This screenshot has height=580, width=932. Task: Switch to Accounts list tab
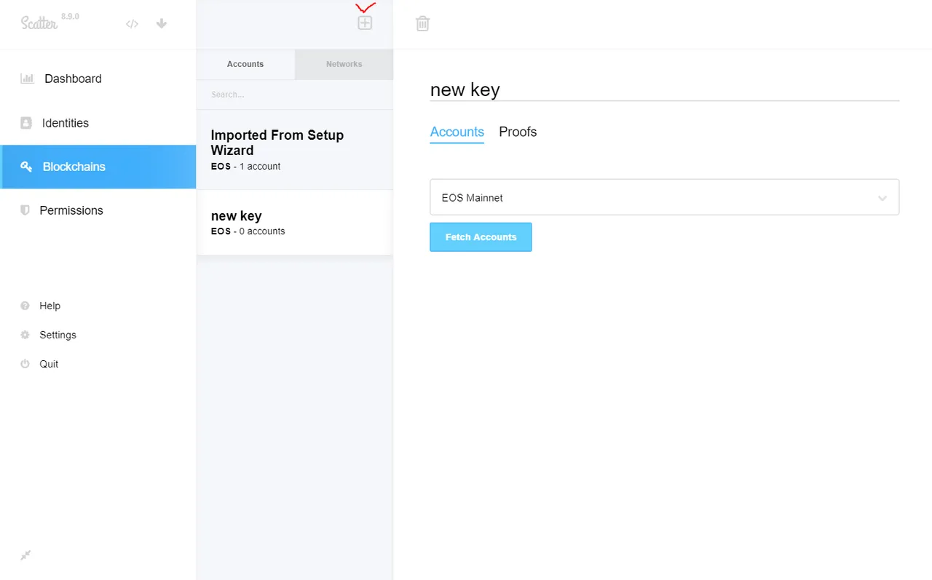pyautogui.click(x=245, y=64)
